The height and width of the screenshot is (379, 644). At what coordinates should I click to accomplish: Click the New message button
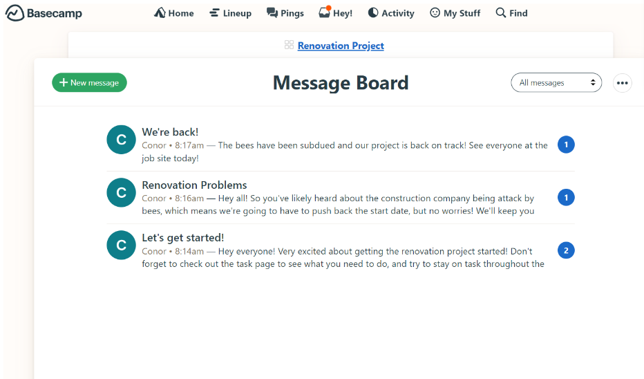coord(89,83)
